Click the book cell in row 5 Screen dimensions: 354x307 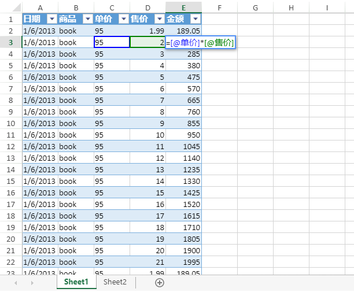(76, 65)
